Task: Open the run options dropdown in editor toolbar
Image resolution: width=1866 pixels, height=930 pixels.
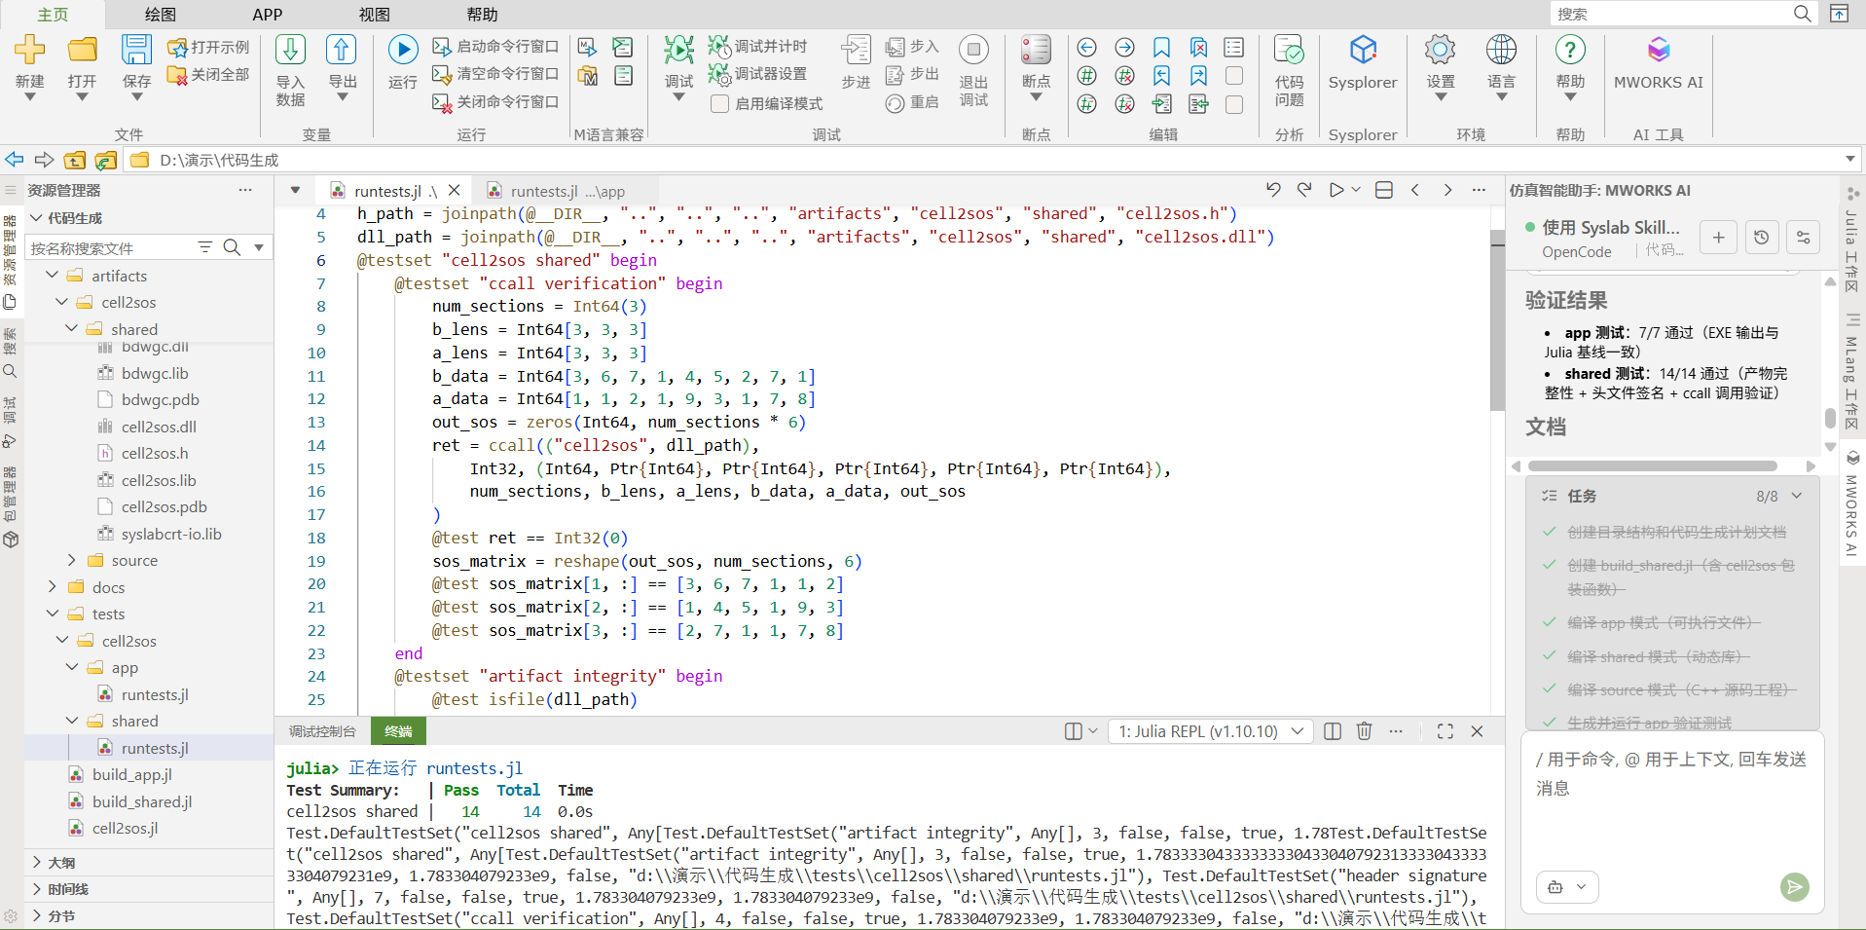Action: point(1356,190)
